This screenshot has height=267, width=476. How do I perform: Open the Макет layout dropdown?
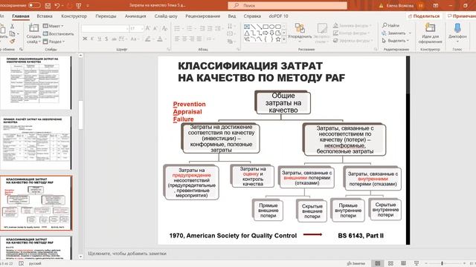pyautogui.click(x=53, y=26)
